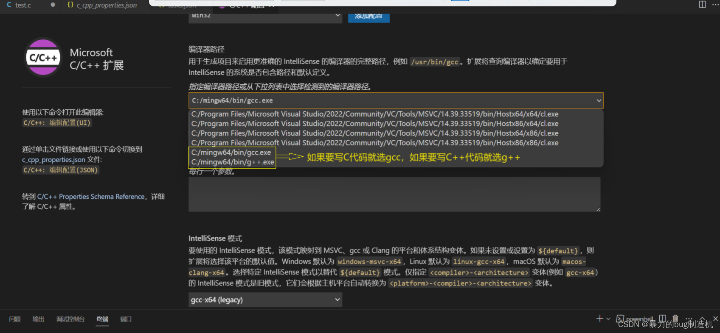Viewport: 720px width, 333px height.
Task: Create a new terminal with the plus icon
Action: pos(599,318)
